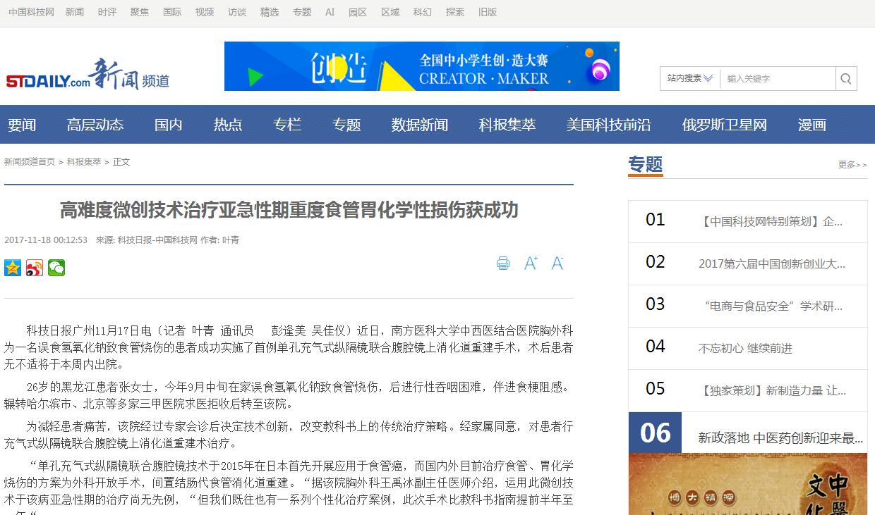The width and height of the screenshot is (875, 515).
Task: Click the Creator Maker competition banner
Action: pos(421,66)
